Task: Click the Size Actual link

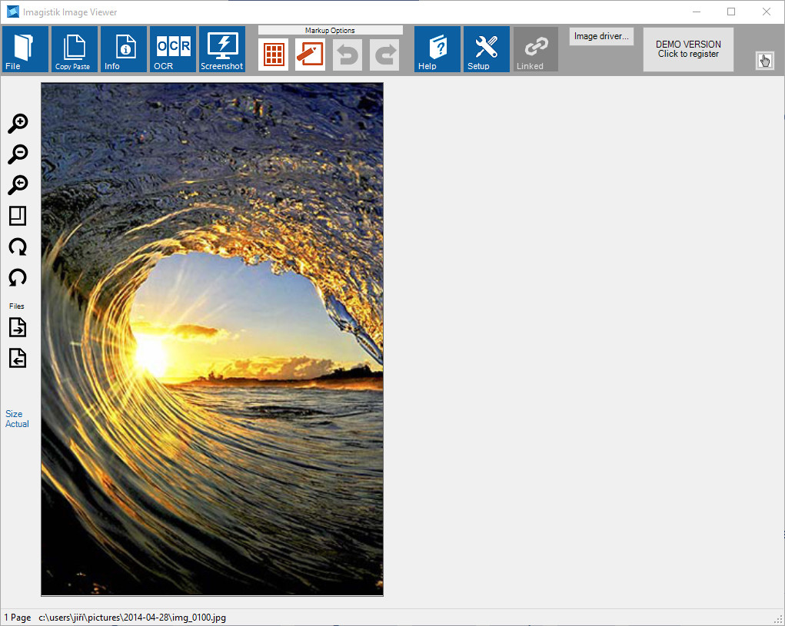Action: point(17,419)
